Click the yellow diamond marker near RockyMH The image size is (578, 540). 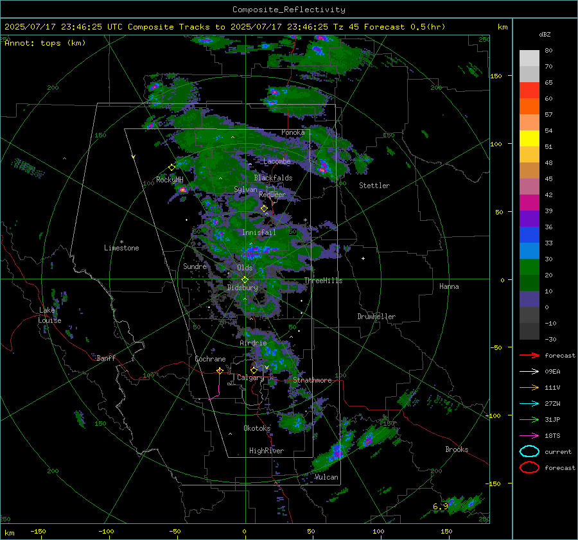point(171,168)
